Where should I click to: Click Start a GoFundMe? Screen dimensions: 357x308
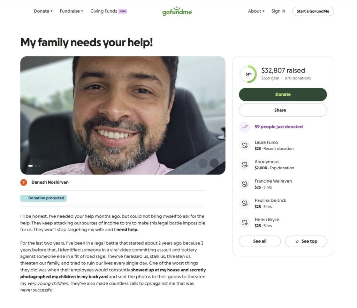[x=313, y=11]
